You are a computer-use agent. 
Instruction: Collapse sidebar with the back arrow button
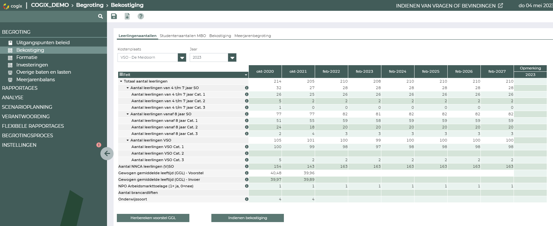click(107, 153)
